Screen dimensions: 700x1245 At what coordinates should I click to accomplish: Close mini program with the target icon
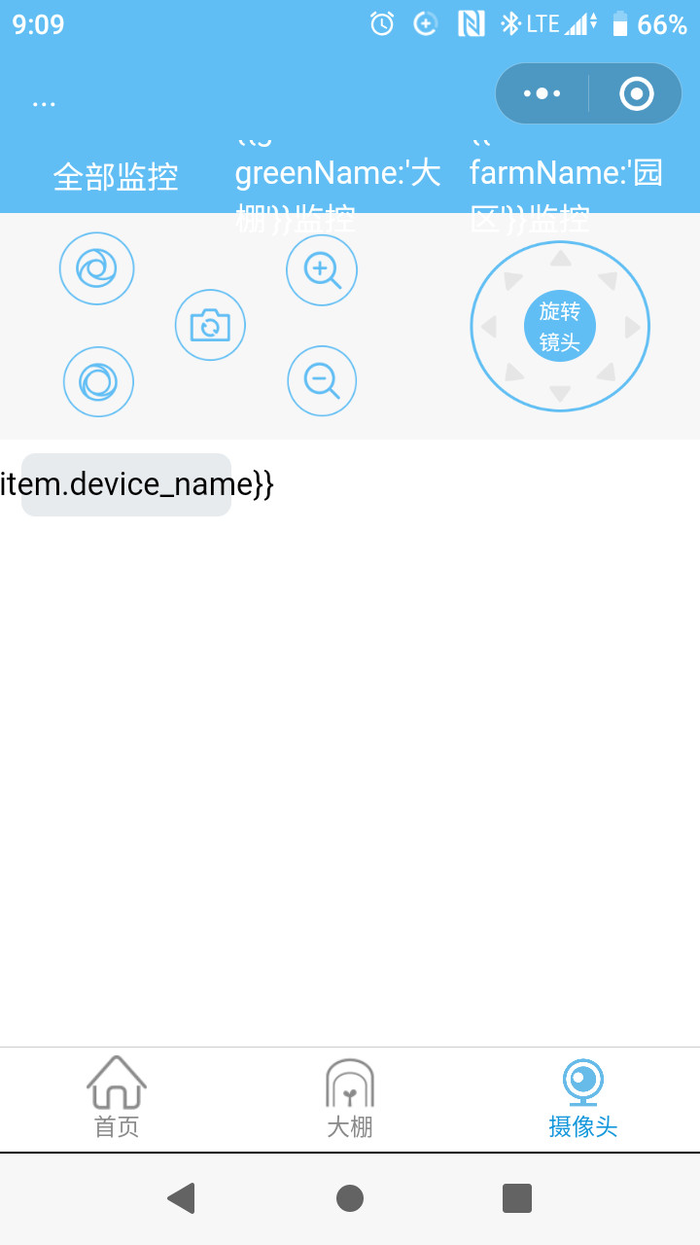point(637,93)
